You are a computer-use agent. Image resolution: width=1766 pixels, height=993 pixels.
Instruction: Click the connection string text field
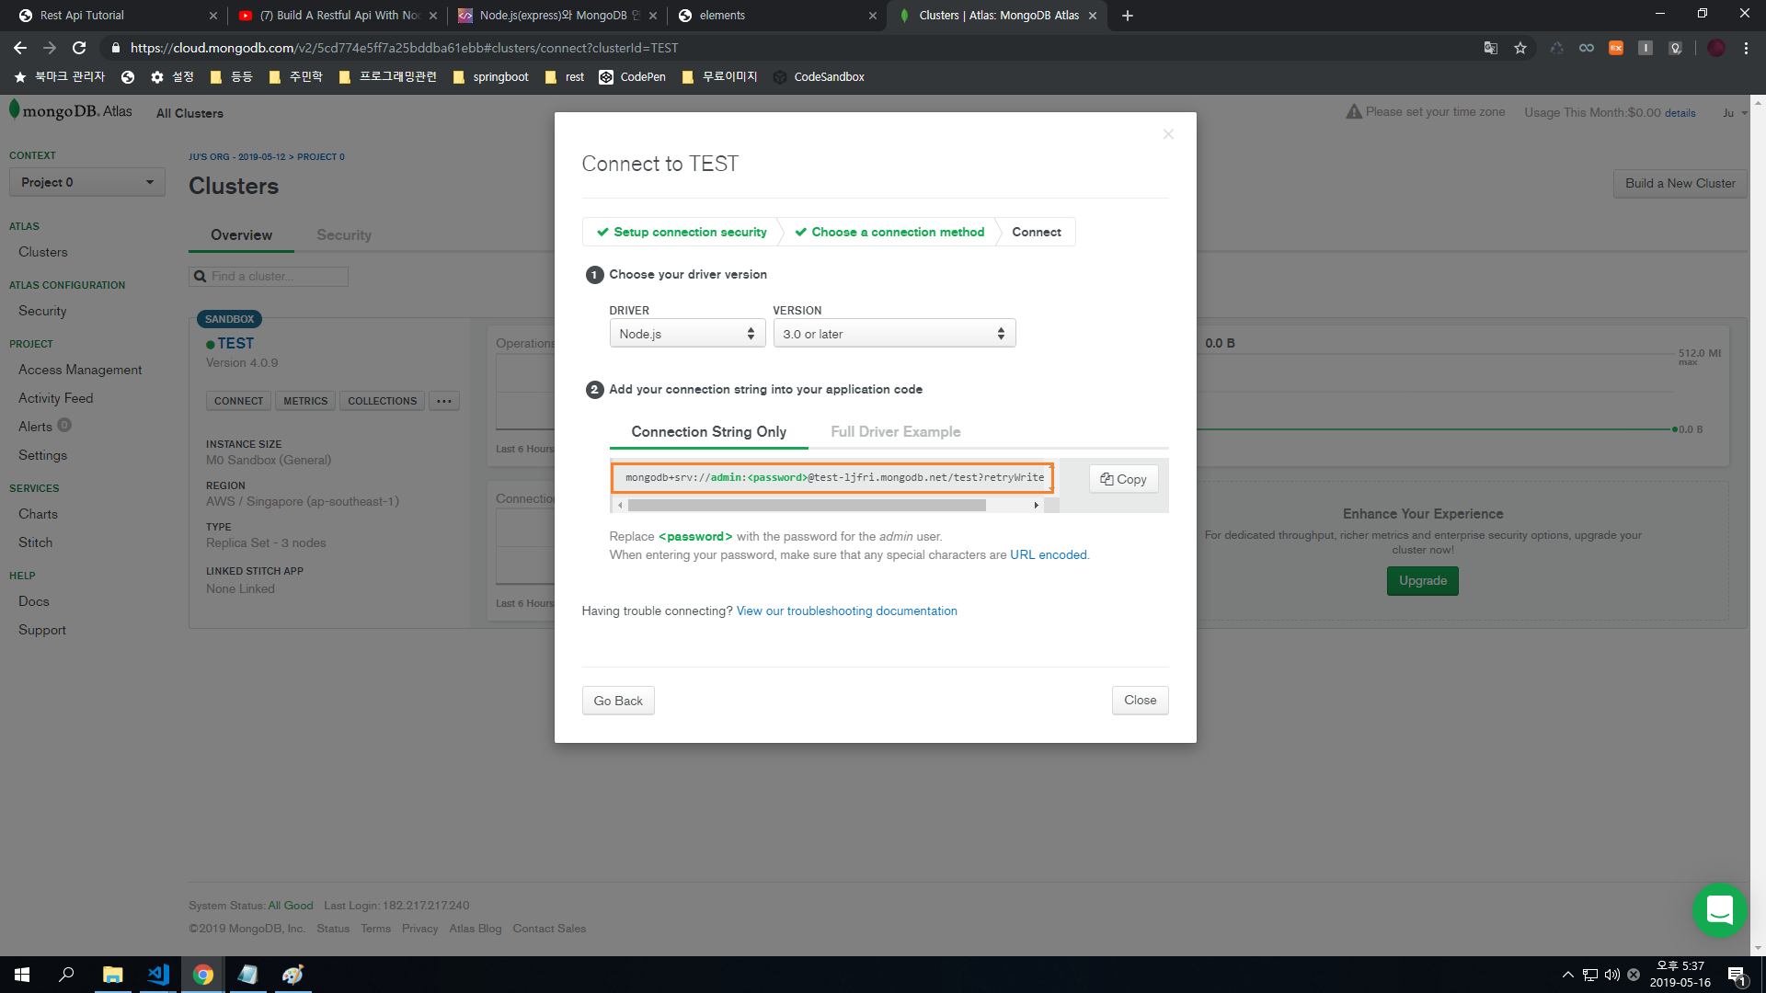pyautogui.click(x=832, y=477)
